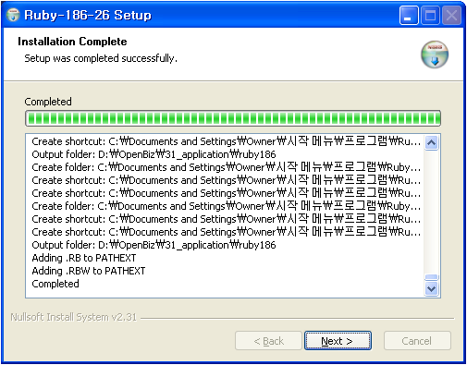Click the Next > button
Viewport: 467px width, 365px height.
[x=338, y=341]
